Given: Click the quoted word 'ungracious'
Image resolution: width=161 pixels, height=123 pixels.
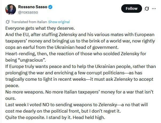Looking at the screenshot, I should click(32, 60).
